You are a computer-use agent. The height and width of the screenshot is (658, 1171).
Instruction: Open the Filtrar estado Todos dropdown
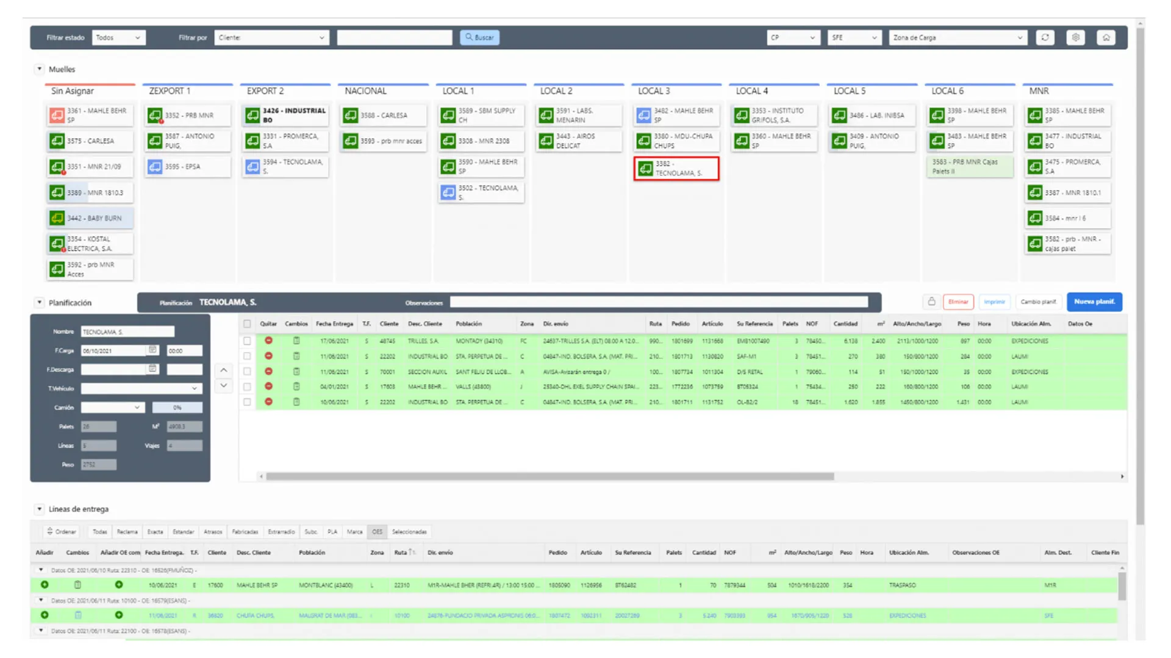118,37
